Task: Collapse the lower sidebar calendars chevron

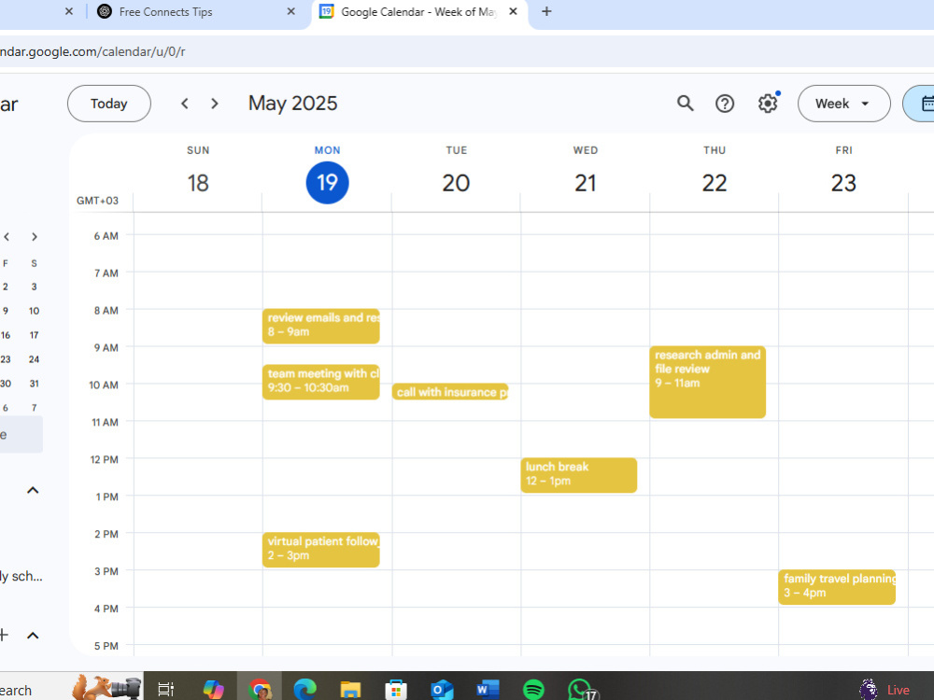Action: (33, 636)
